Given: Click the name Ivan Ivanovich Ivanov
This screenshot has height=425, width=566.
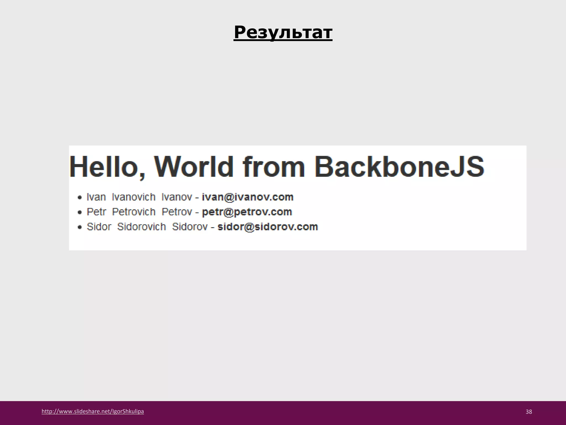Looking at the screenshot, I should coord(139,197).
